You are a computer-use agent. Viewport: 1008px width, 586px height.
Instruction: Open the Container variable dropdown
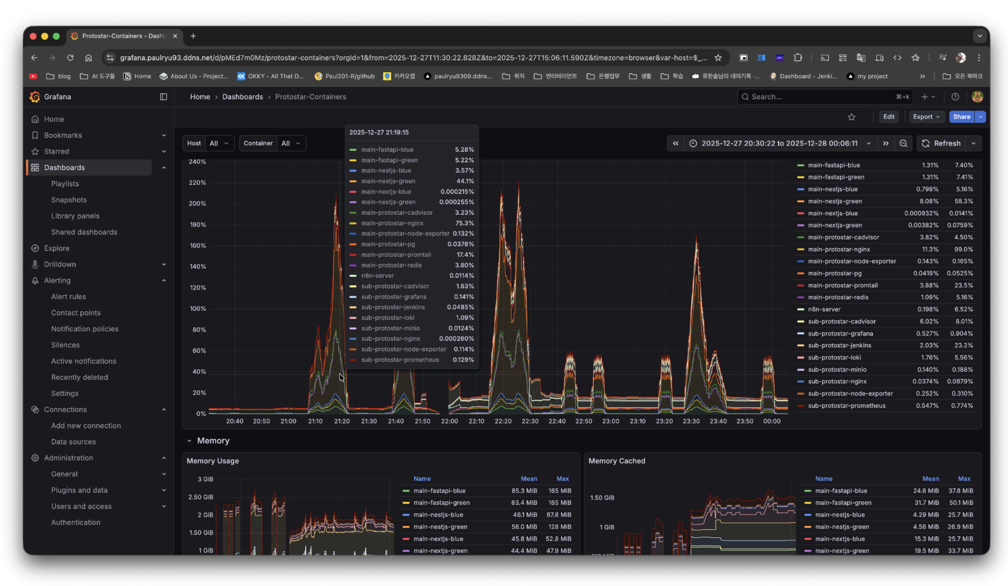[291, 143]
